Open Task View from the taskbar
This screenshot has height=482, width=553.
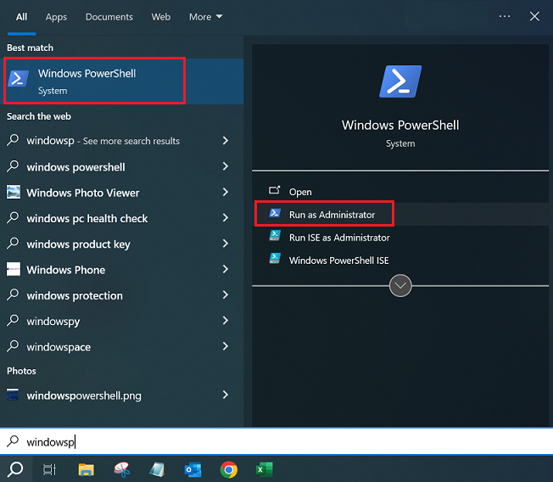click(x=49, y=469)
